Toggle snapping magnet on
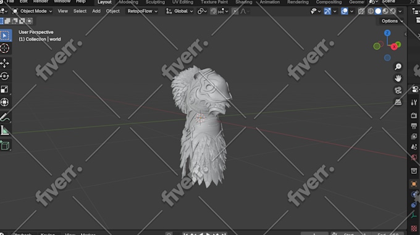This screenshot has width=420, height=235. (x=213, y=11)
